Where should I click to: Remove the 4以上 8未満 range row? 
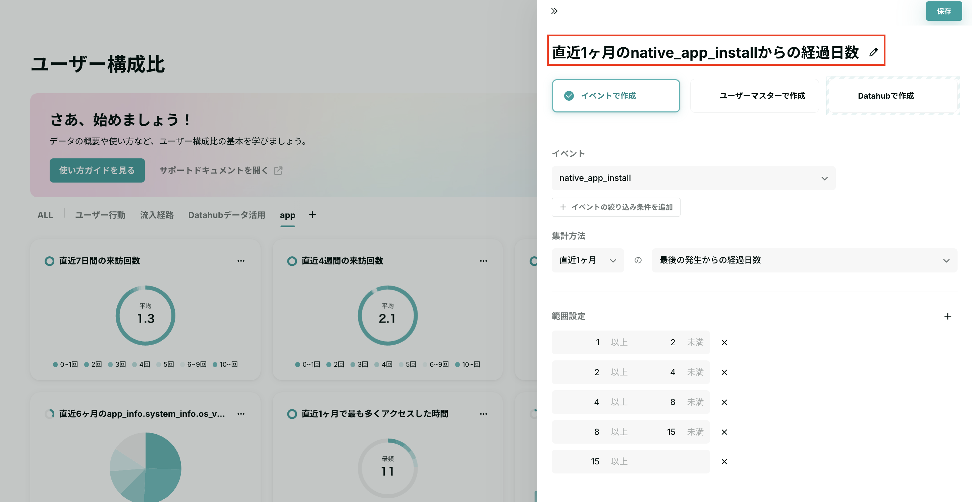pyautogui.click(x=724, y=402)
